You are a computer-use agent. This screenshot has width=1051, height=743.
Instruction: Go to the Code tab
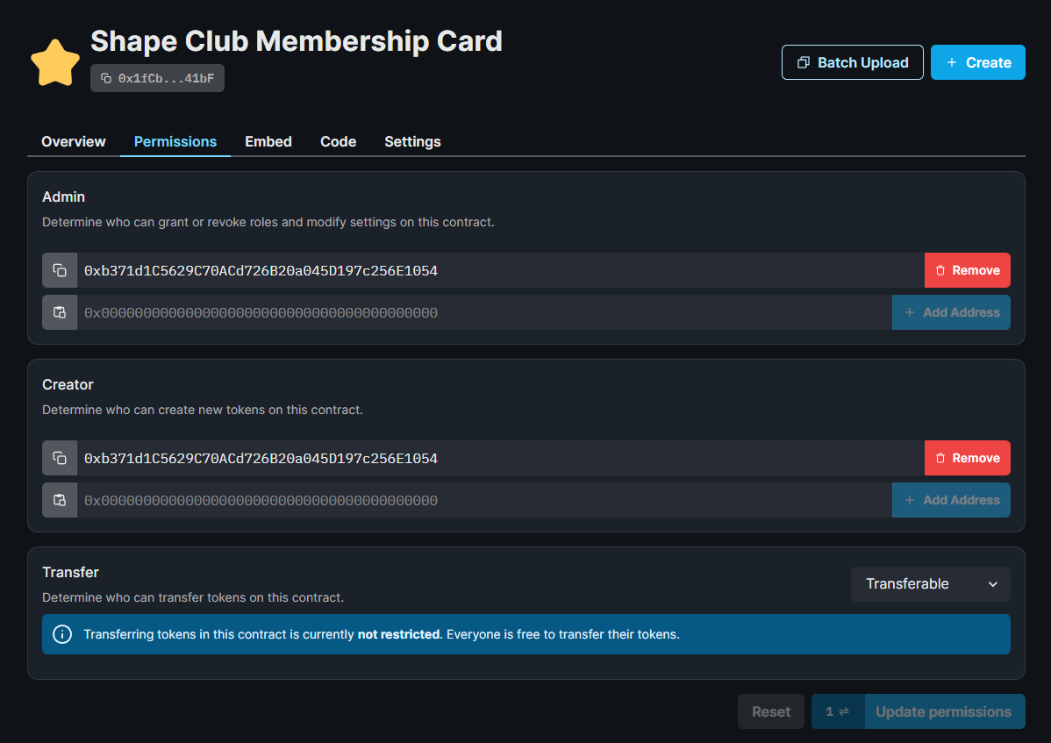(338, 141)
